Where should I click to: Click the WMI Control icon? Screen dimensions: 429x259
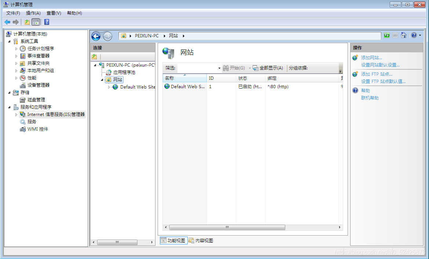coord(23,129)
